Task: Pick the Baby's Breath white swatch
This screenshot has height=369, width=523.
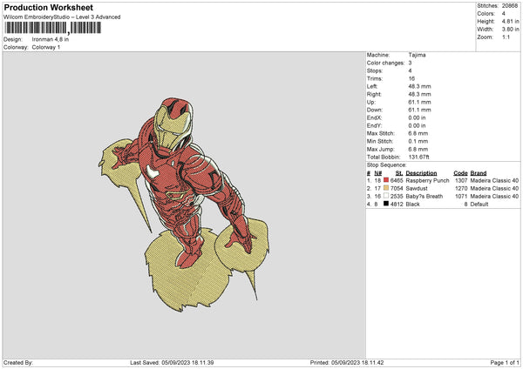Action: pyautogui.click(x=386, y=197)
